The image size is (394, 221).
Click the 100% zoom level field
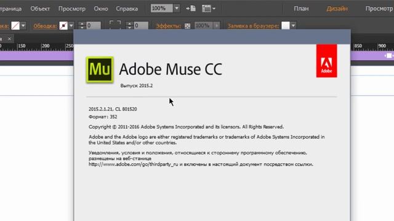point(161,8)
